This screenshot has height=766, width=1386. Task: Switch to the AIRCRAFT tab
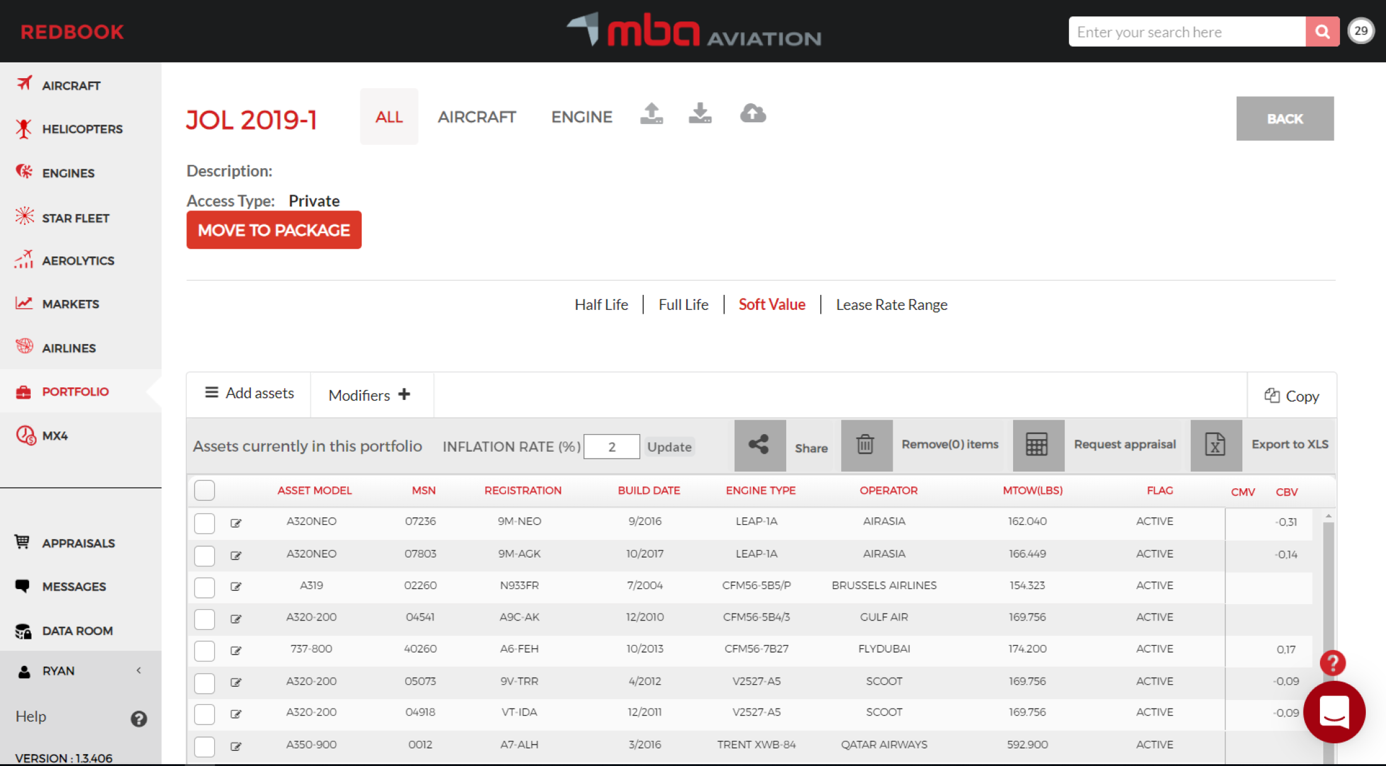point(477,117)
